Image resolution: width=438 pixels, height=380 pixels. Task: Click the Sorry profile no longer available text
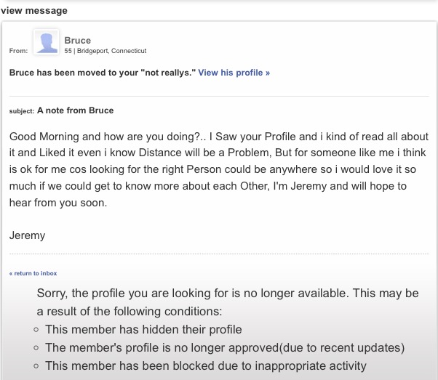tap(227, 302)
